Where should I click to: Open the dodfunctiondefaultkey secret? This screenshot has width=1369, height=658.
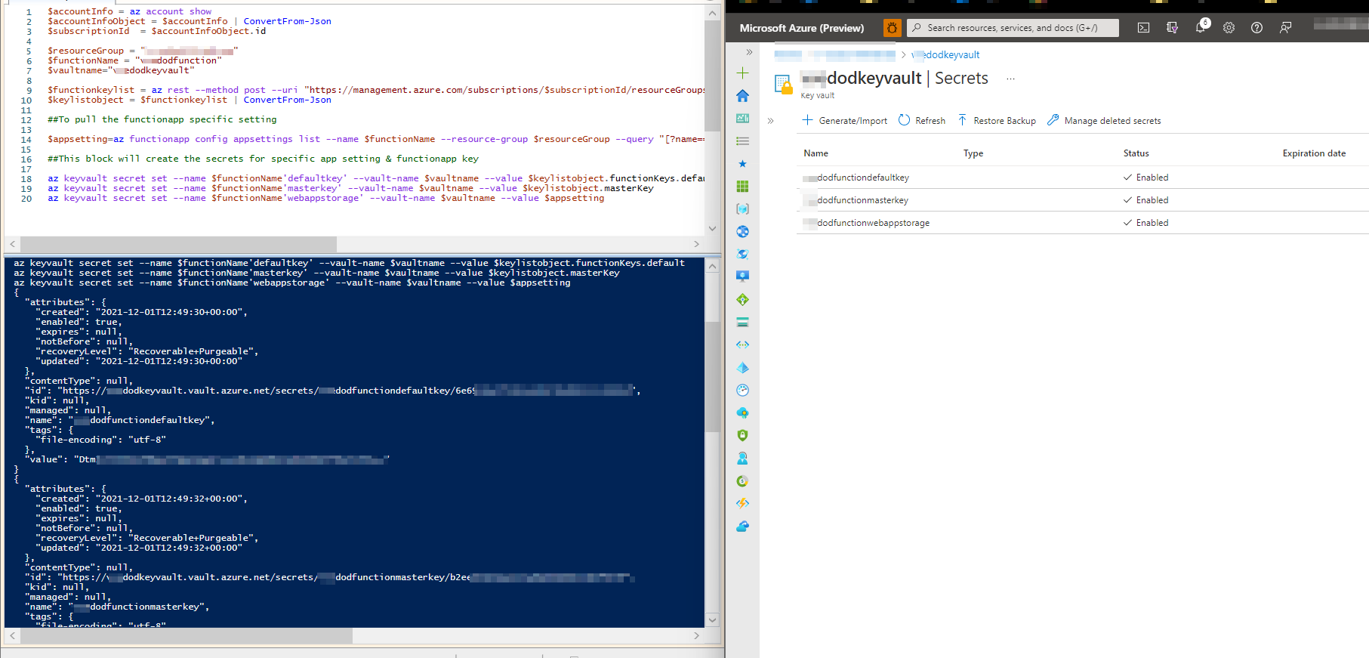(856, 178)
